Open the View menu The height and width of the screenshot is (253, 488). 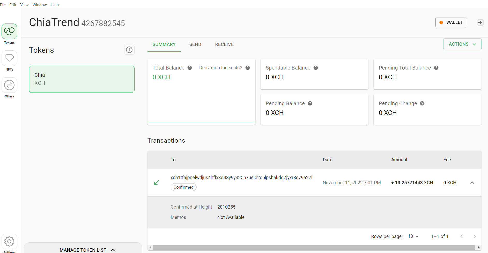point(24,5)
